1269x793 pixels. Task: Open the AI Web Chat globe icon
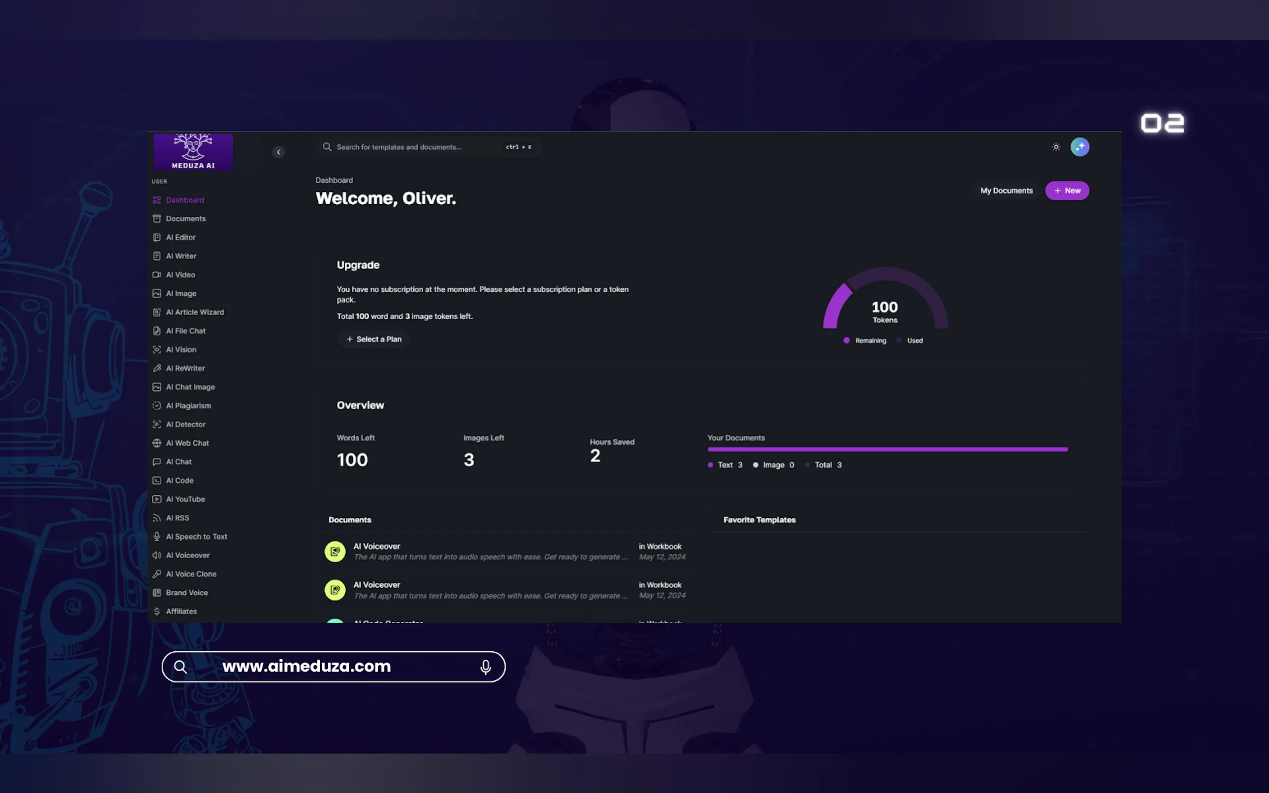click(x=156, y=443)
